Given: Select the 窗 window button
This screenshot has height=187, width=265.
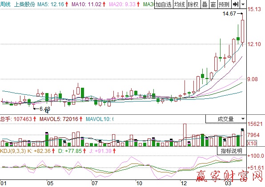Looking at the screenshot, I should pyautogui.click(x=213, y=4).
